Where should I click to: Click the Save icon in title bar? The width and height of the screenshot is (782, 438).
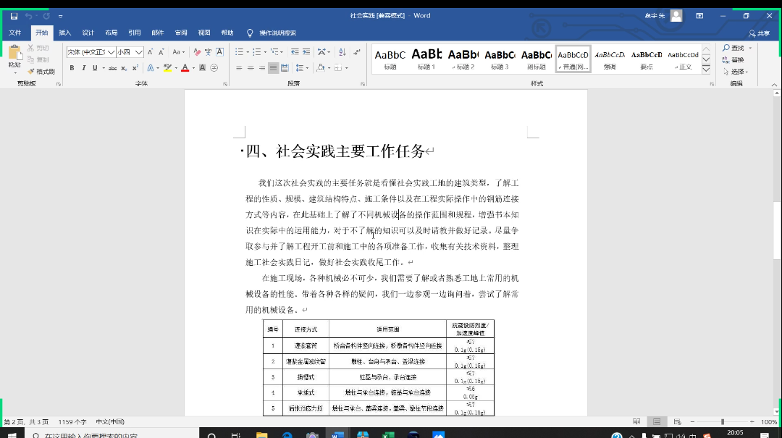(x=14, y=15)
